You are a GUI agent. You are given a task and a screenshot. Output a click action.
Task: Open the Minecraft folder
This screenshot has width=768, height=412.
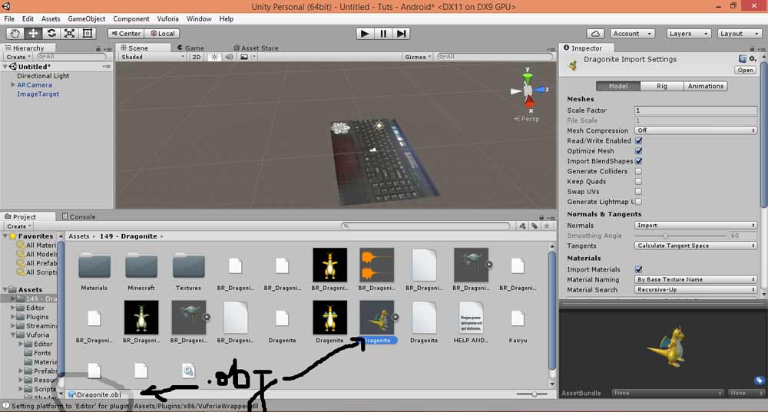coord(141,270)
